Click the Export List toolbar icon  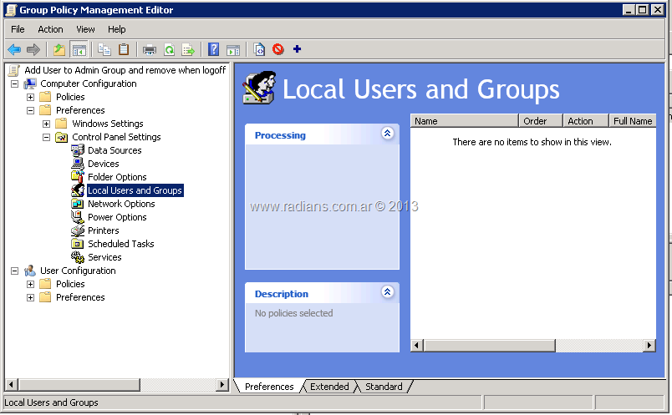188,49
